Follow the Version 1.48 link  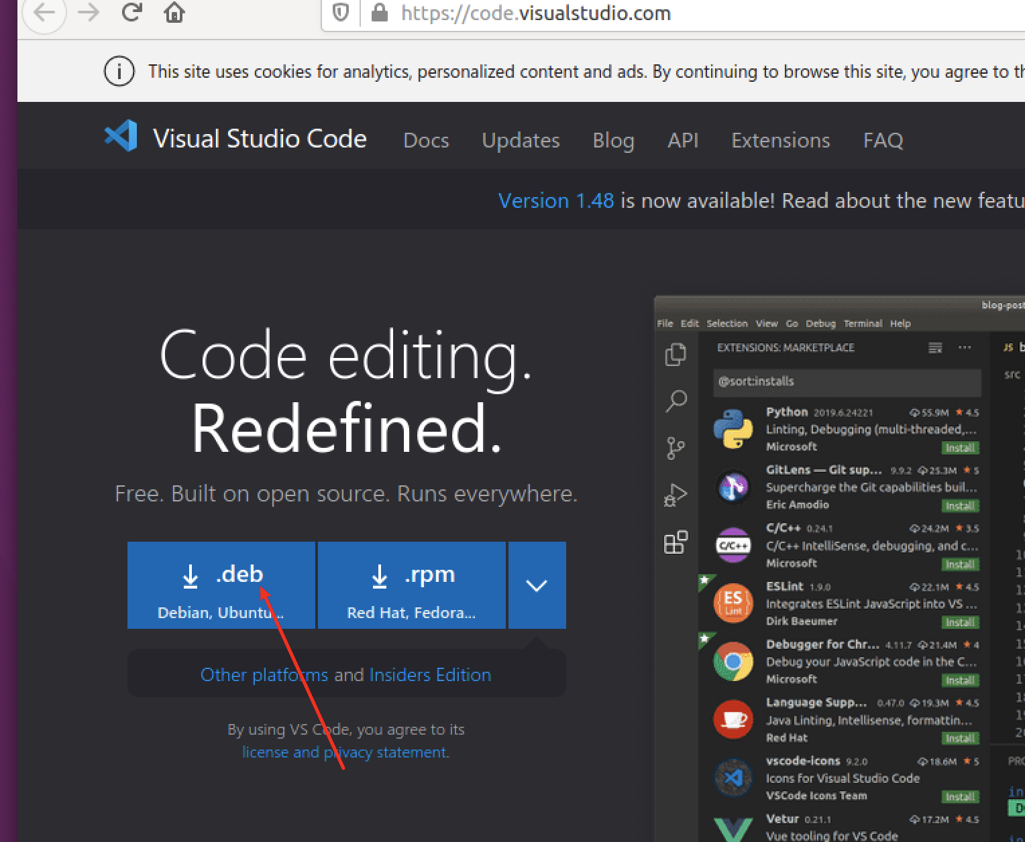click(556, 200)
